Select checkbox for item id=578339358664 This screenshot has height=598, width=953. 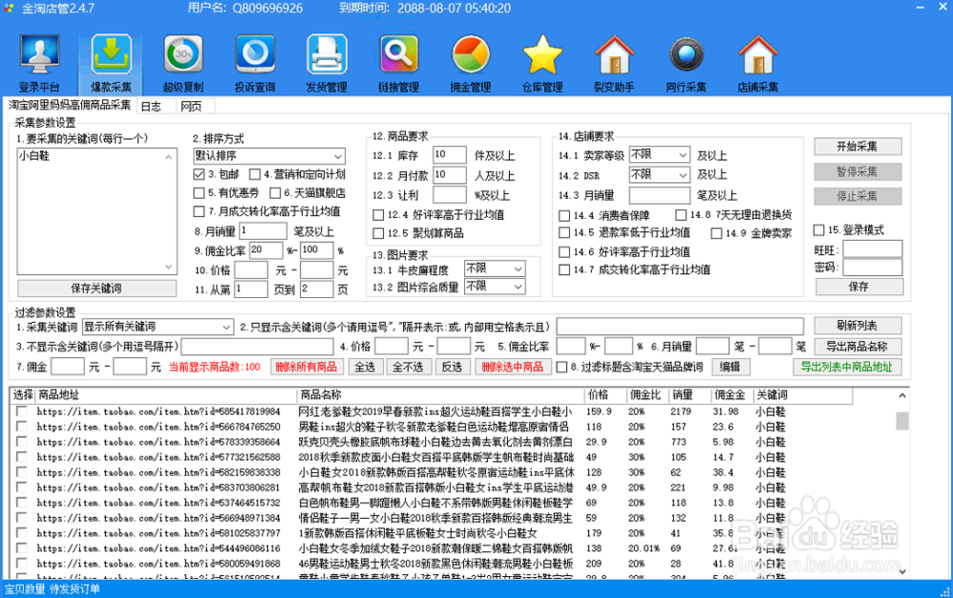click(x=22, y=442)
